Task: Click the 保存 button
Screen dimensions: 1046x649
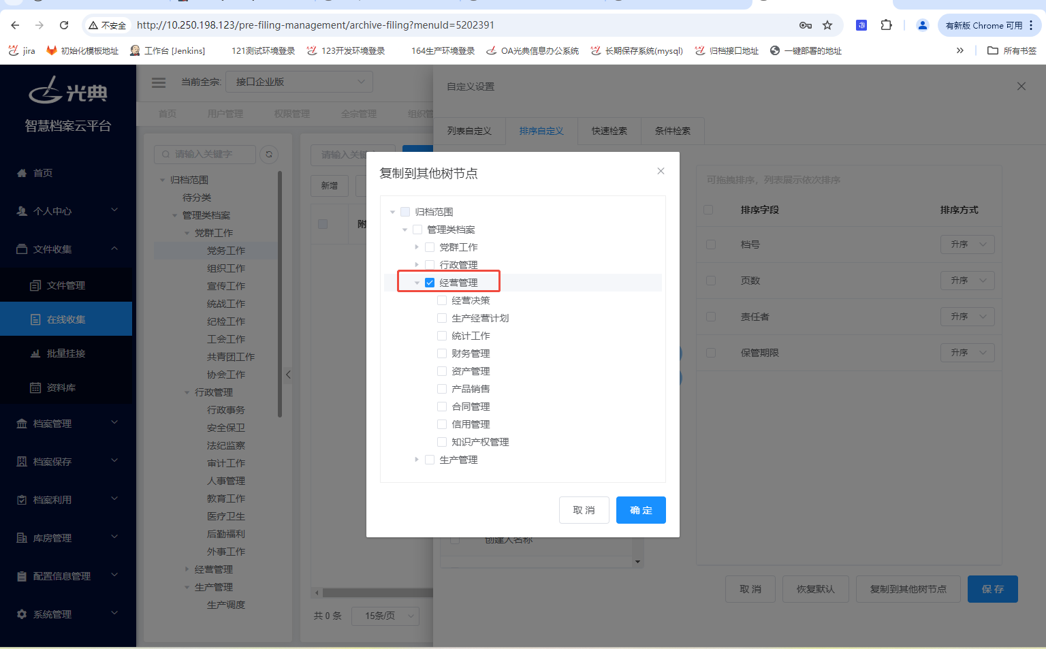Action: pos(993,589)
